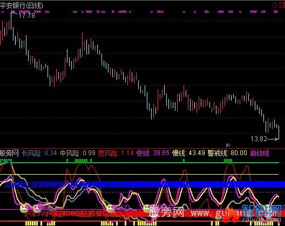This screenshot has height=226, width=285.
Task: Click the 17.78 high price label
Action: coord(27,16)
